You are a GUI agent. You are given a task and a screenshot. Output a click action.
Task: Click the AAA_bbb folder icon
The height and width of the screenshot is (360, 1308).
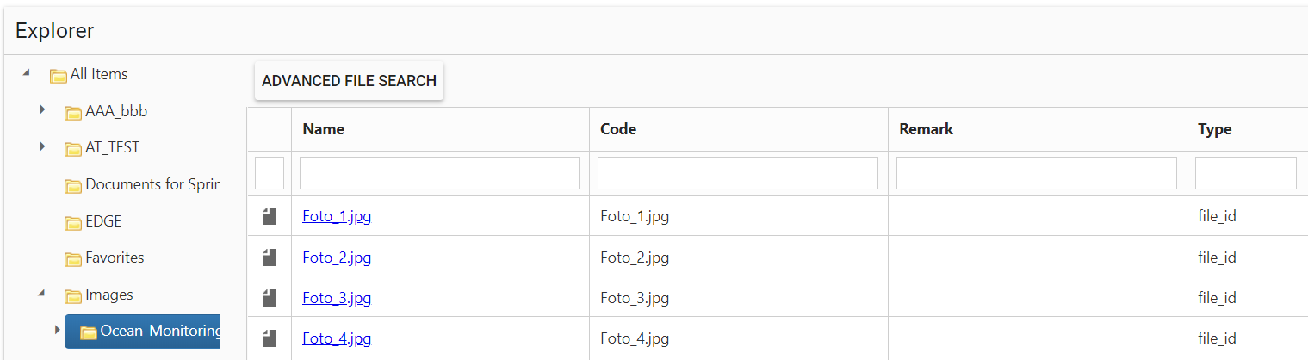(73, 112)
